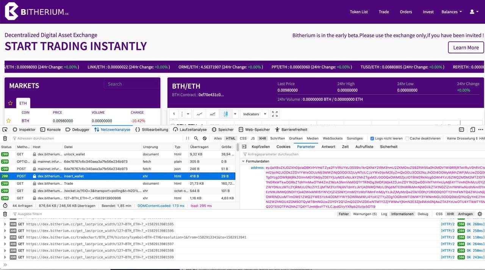Image resolution: width=485 pixels, height=270 pixels.
Task: Toggle the HTML request filter
Action: tap(230, 139)
